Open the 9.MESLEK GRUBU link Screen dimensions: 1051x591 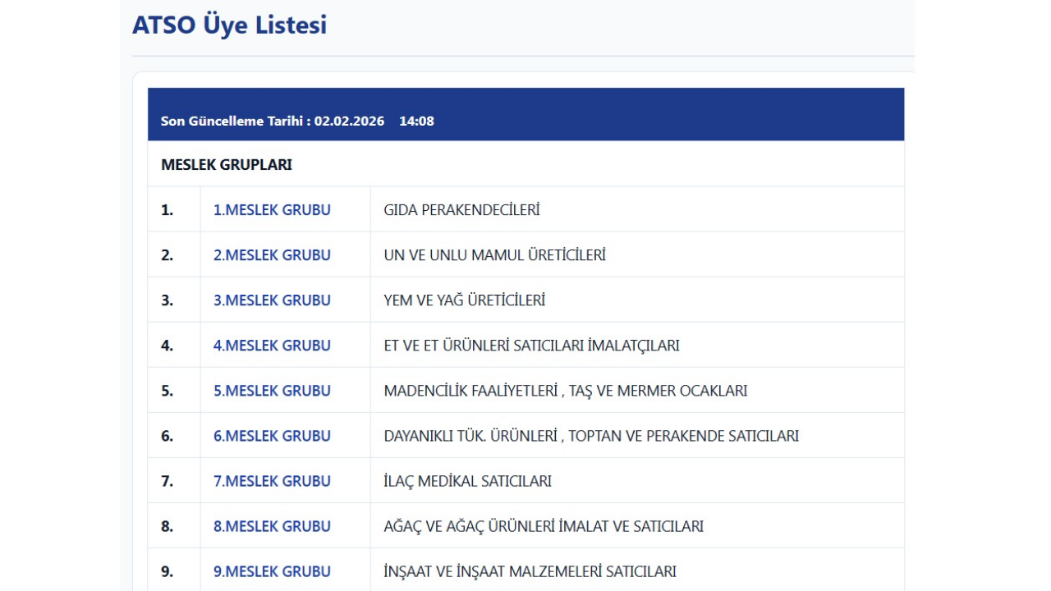272,571
